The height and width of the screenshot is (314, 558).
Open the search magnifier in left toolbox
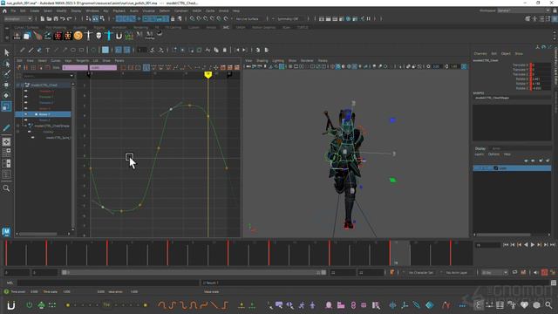[x=6, y=188]
